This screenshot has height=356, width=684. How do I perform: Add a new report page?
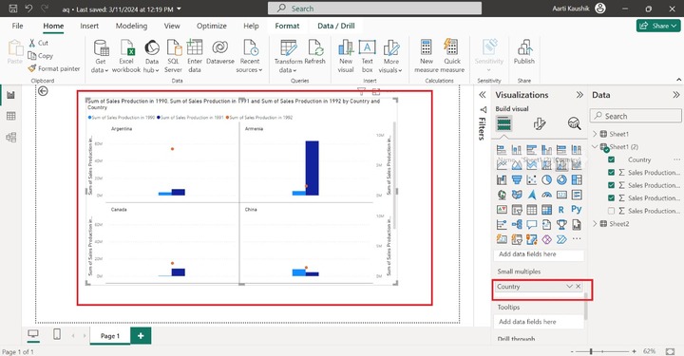(141, 335)
